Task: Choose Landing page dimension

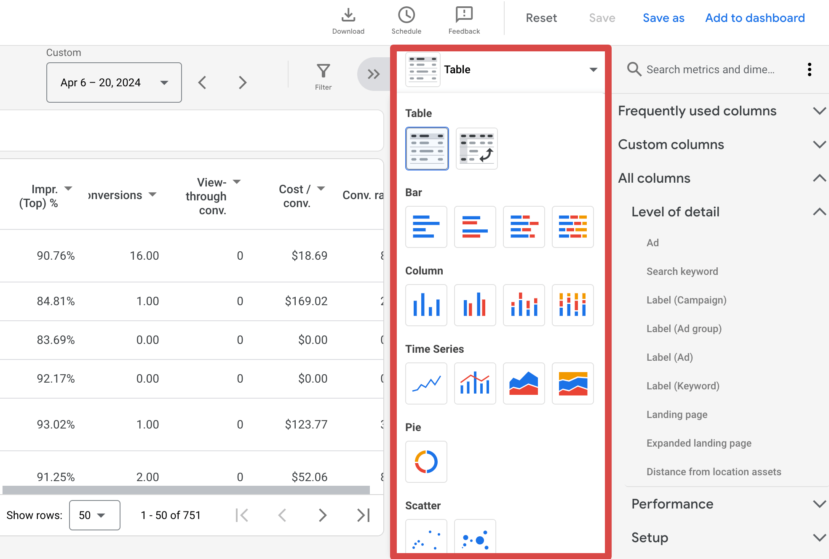Action: click(x=677, y=415)
